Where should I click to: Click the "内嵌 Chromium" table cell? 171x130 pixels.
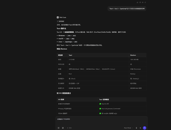[138, 69]
